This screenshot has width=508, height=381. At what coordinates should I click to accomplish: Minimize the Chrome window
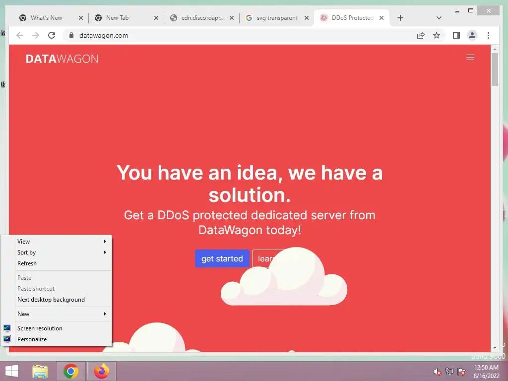pyautogui.click(x=457, y=11)
